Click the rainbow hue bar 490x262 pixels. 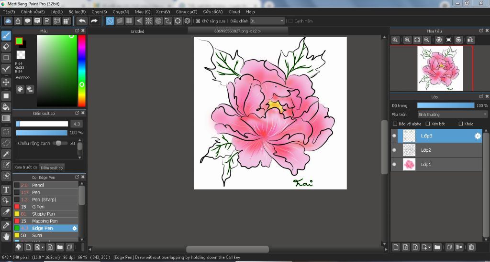[81, 71]
